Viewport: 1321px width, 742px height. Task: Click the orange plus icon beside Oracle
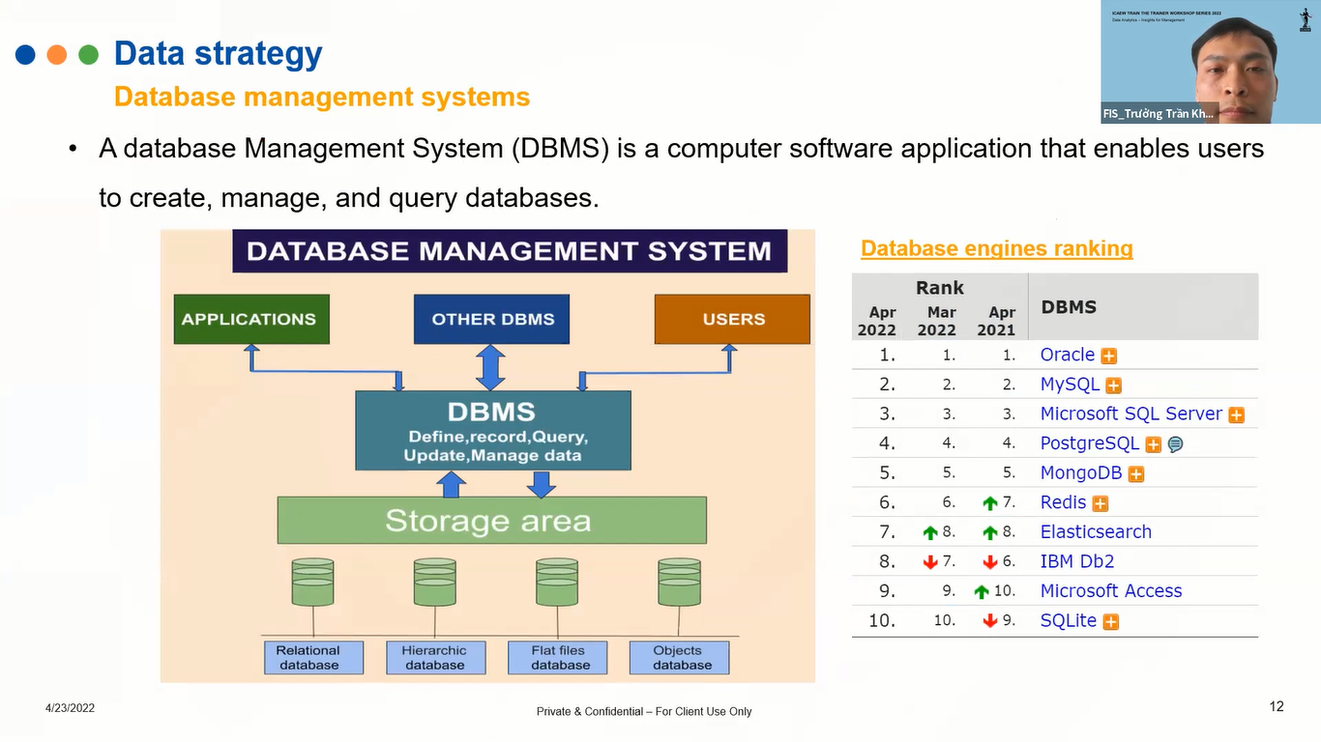[1109, 357]
